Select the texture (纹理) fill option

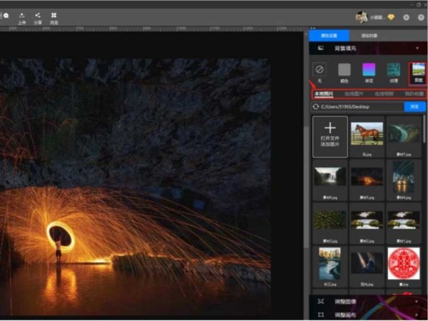point(393,70)
